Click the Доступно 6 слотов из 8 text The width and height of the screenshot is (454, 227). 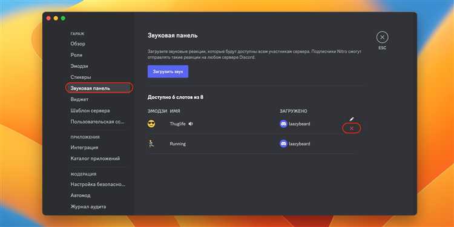(x=176, y=97)
